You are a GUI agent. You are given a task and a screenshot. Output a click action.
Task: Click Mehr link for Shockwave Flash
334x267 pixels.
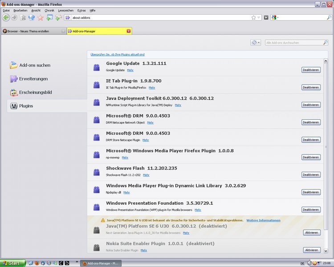point(146,175)
